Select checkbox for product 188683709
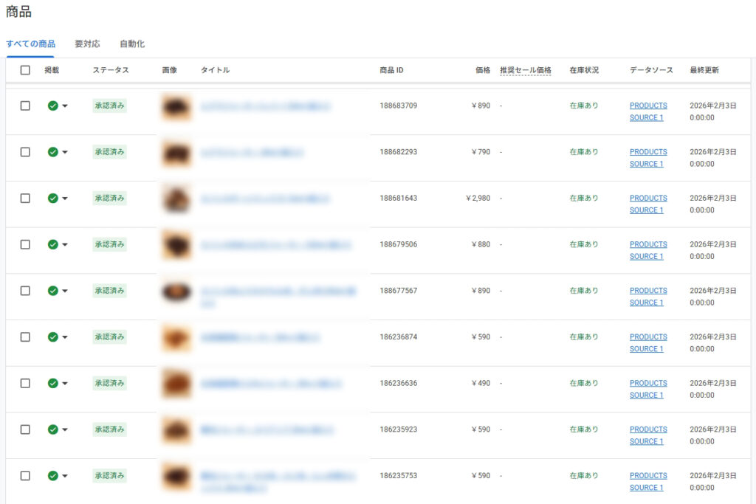756x504 pixels. (x=25, y=106)
